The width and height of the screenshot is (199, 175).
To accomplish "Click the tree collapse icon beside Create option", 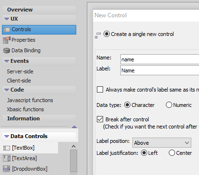I will pyautogui.click(x=98, y=35).
